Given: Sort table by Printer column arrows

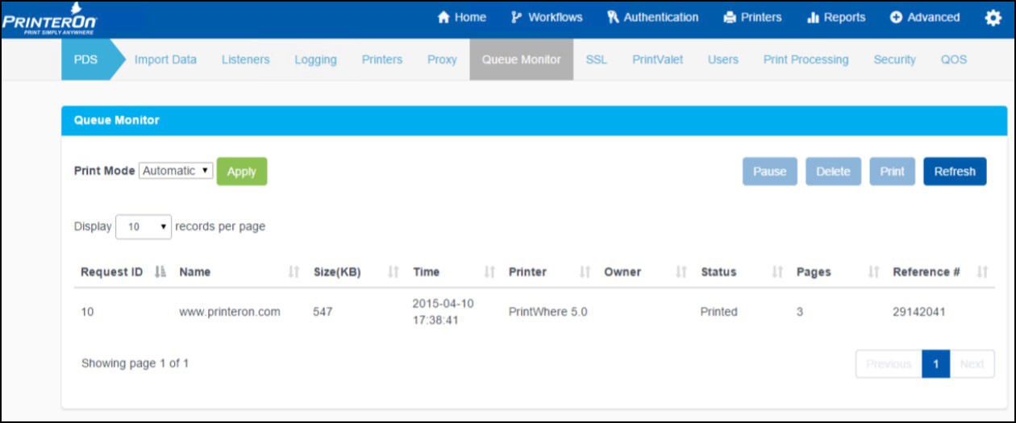Looking at the screenshot, I should click(x=585, y=272).
